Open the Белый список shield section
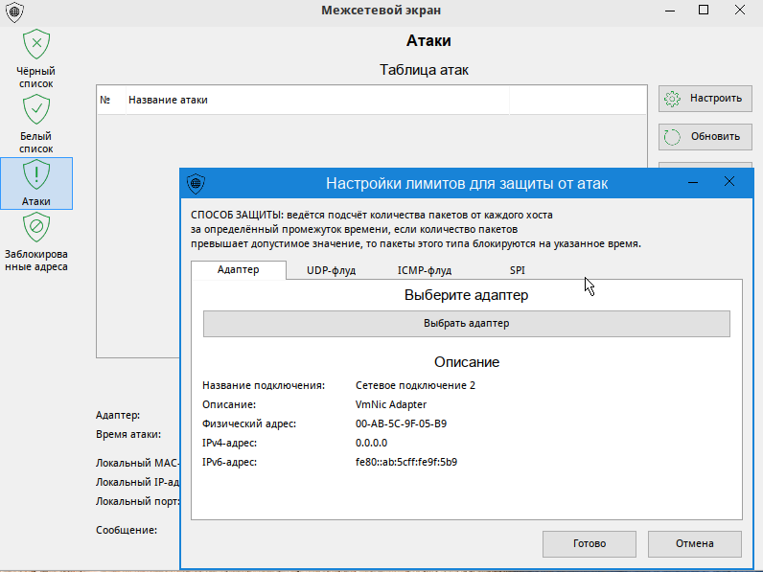The width and height of the screenshot is (763, 572). click(36, 124)
